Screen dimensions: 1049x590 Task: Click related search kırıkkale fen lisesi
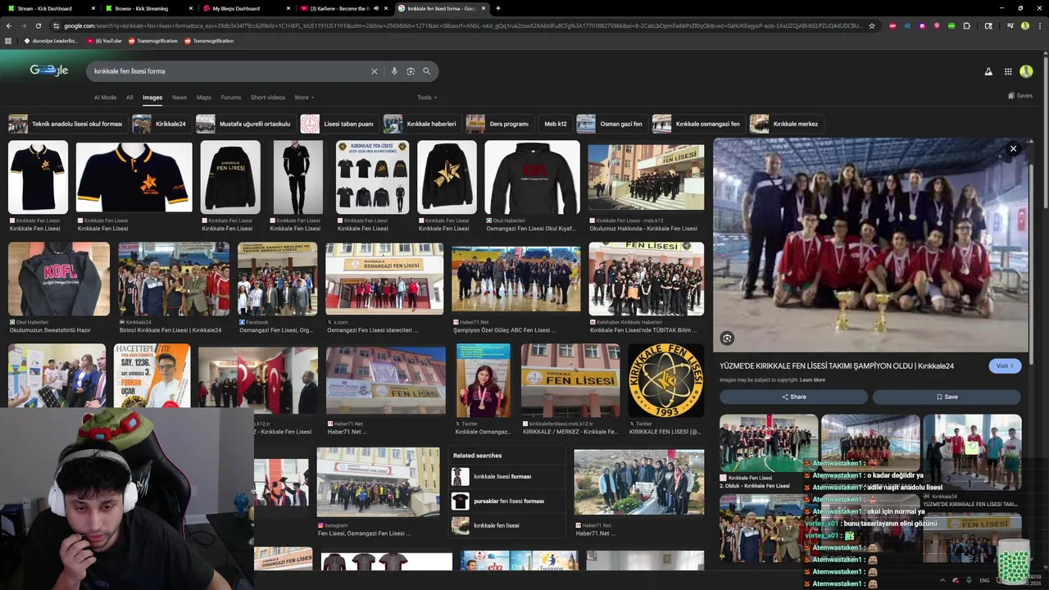(x=508, y=525)
